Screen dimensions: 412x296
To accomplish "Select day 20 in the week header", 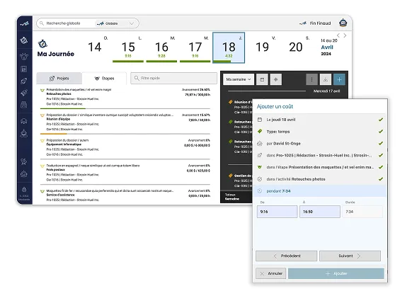I will 296,48.
